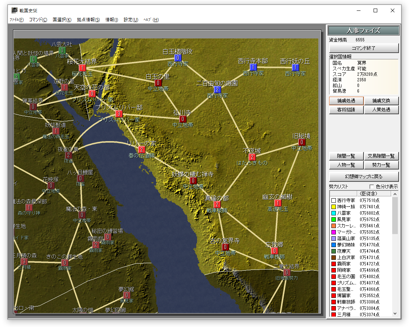Enable the 色分け表示 checkbox

click(x=371, y=186)
